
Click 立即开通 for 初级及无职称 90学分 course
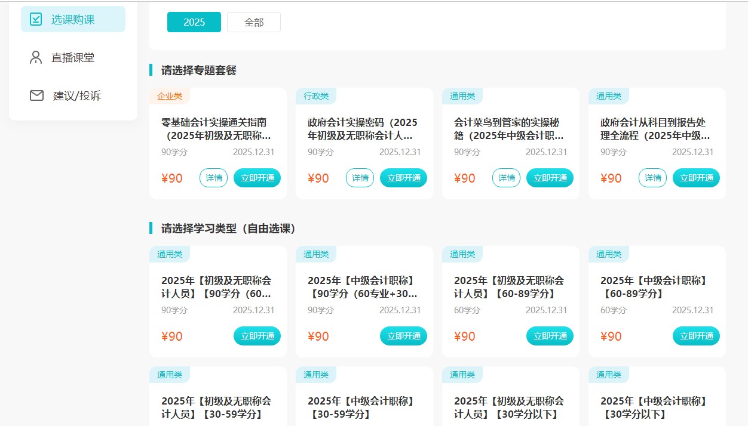[257, 336]
